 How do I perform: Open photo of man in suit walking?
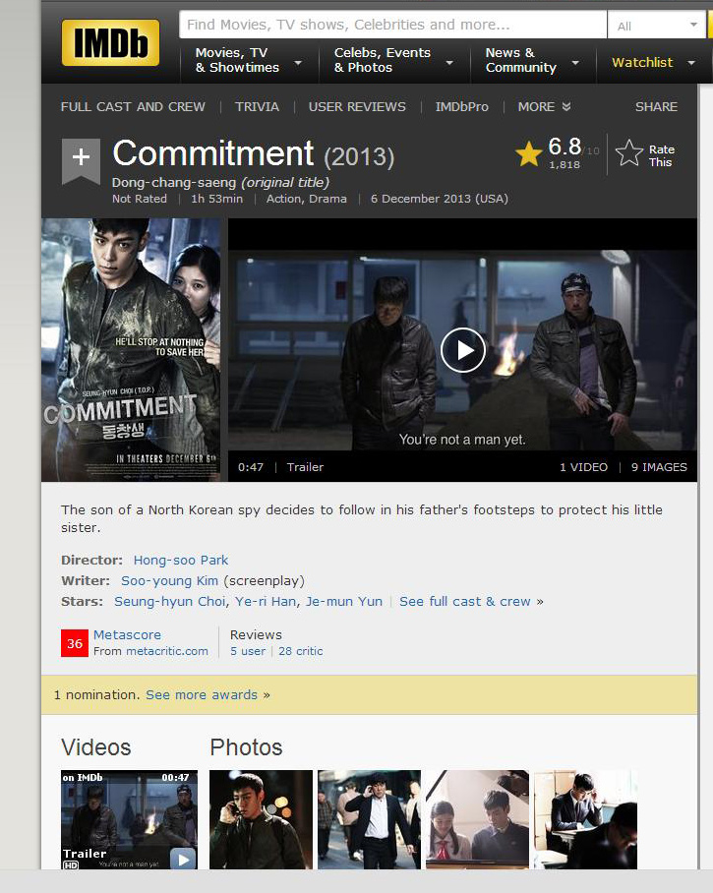tap(369, 819)
